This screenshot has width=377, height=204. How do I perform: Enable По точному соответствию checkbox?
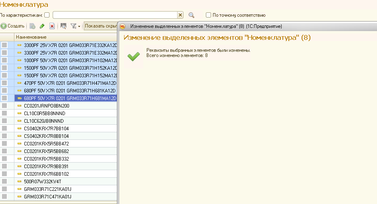click(x=208, y=15)
